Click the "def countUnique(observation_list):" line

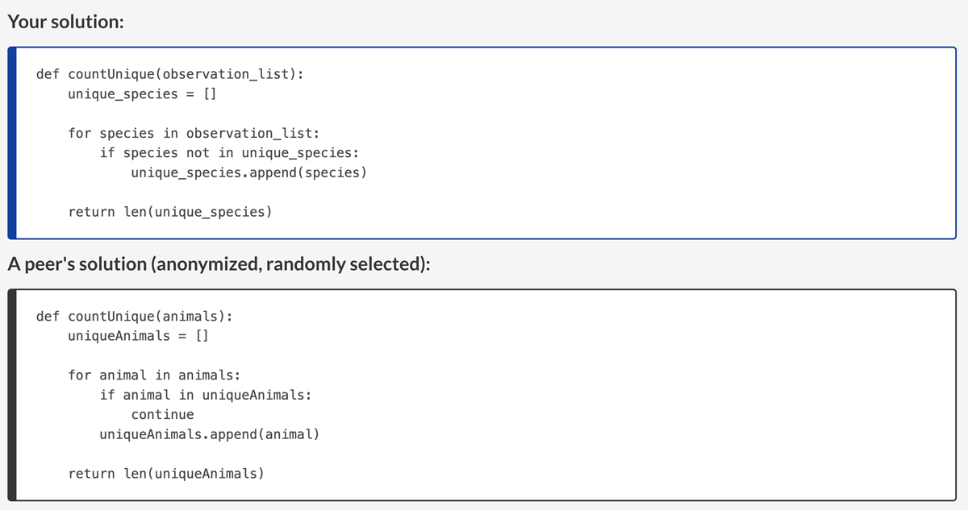coord(170,74)
